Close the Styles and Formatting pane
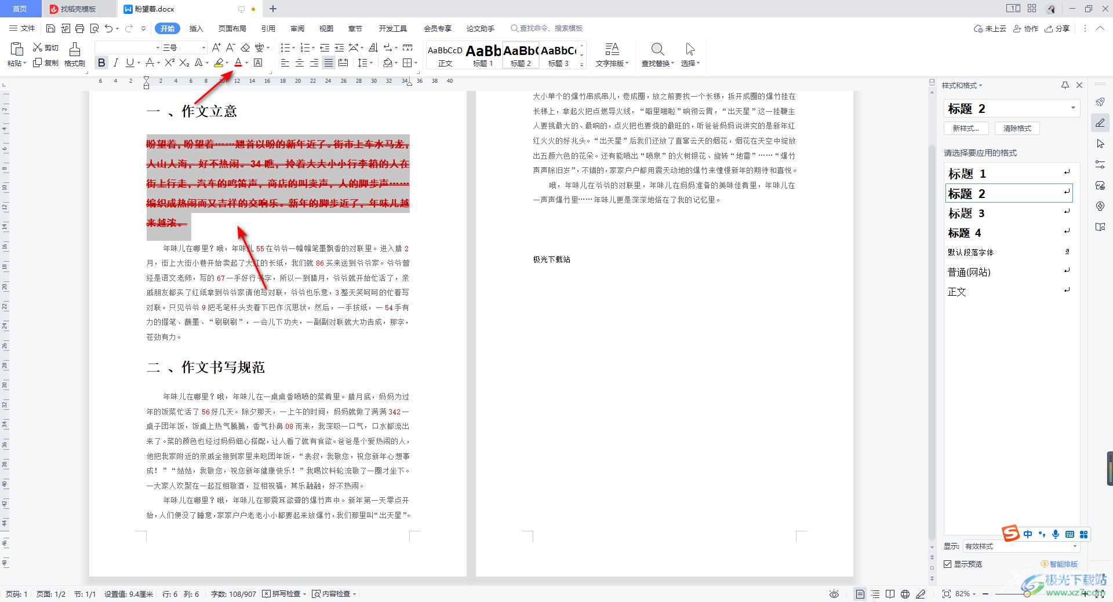The width and height of the screenshot is (1113, 602). (1079, 85)
